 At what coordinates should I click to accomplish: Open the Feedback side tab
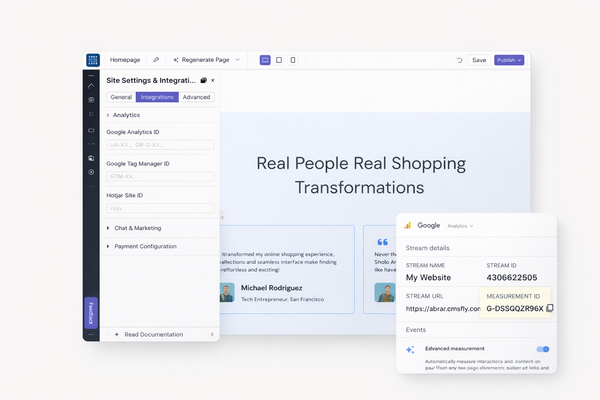[91, 313]
